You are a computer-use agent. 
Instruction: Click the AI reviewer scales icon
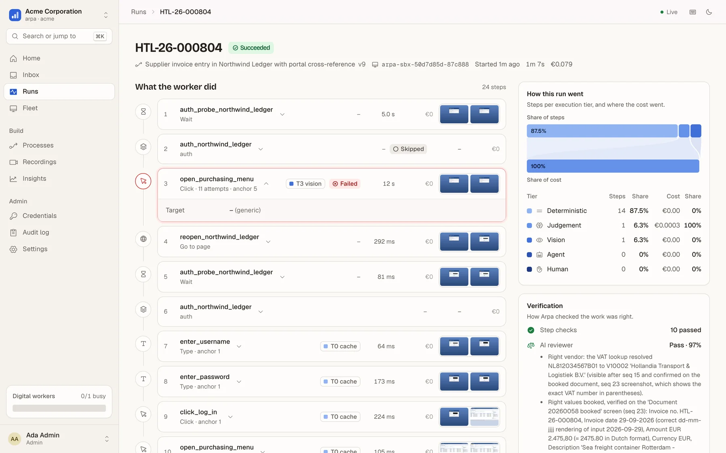click(531, 345)
